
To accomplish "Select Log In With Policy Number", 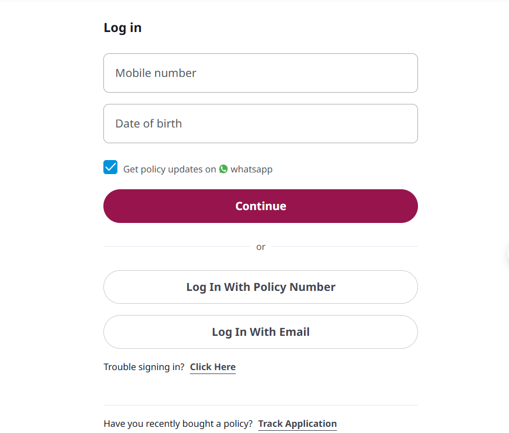I will (x=261, y=287).
